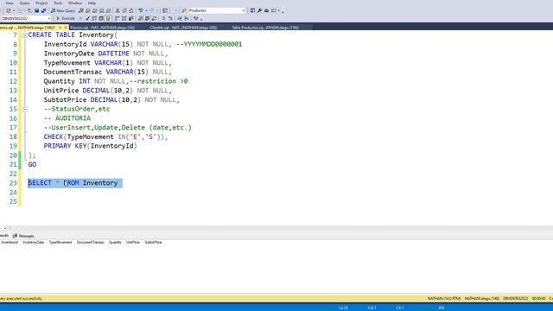The image size is (553, 311).
Task: Click the CHECK TypeMovement constraint line
Action: pos(105,136)
